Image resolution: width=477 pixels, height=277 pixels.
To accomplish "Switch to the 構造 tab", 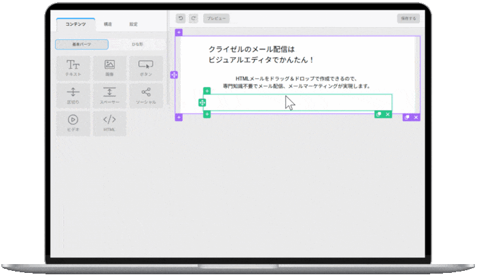I will point(108,24).
